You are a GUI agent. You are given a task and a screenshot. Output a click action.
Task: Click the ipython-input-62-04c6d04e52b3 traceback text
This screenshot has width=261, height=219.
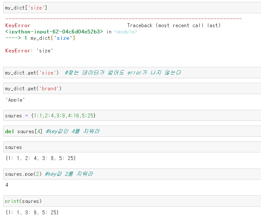[x=54, y=32]
